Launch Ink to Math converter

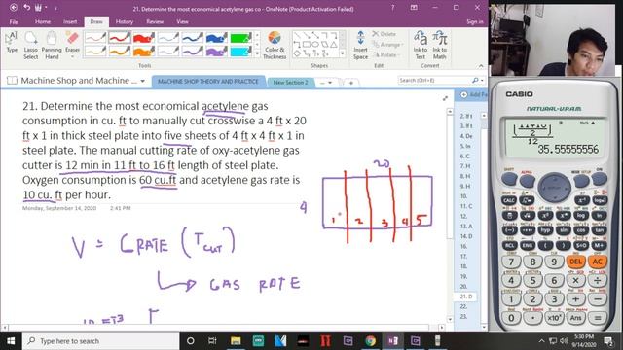439,46
